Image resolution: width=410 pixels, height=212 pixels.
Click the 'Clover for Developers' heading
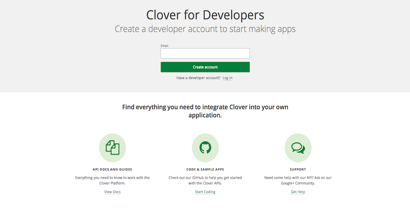coord(205,15)
